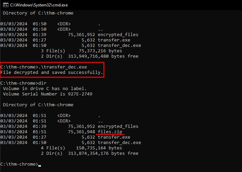Click encrypted_files in the second listing
Viewport: 242px width, 172px height.
pyautogui.click(x=118, y=126)
